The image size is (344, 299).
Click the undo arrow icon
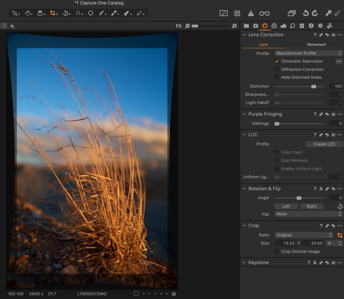tap(306, 13)
